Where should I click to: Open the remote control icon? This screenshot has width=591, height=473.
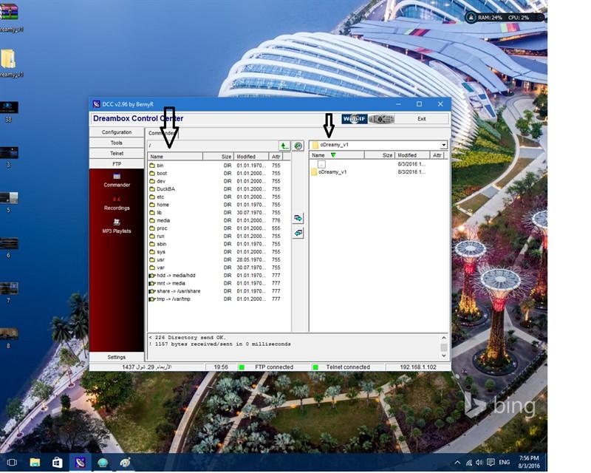point(381,119)
